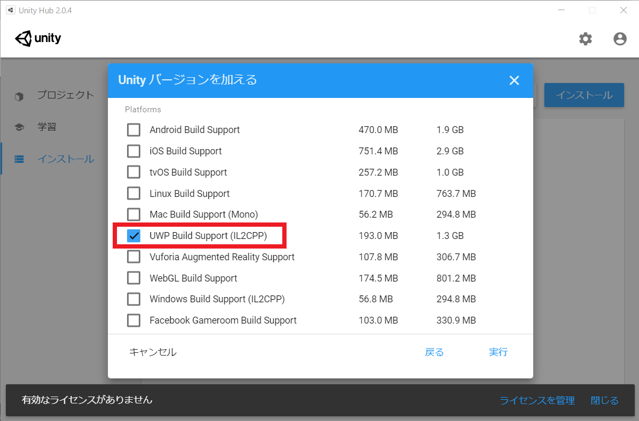Uncheck UWP Build Support (IL2CPP)

(x=133, y=236)
